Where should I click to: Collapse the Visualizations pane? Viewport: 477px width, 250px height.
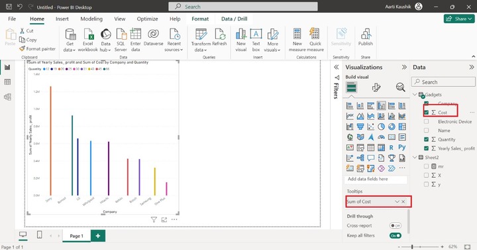click(x=404, y=67)
